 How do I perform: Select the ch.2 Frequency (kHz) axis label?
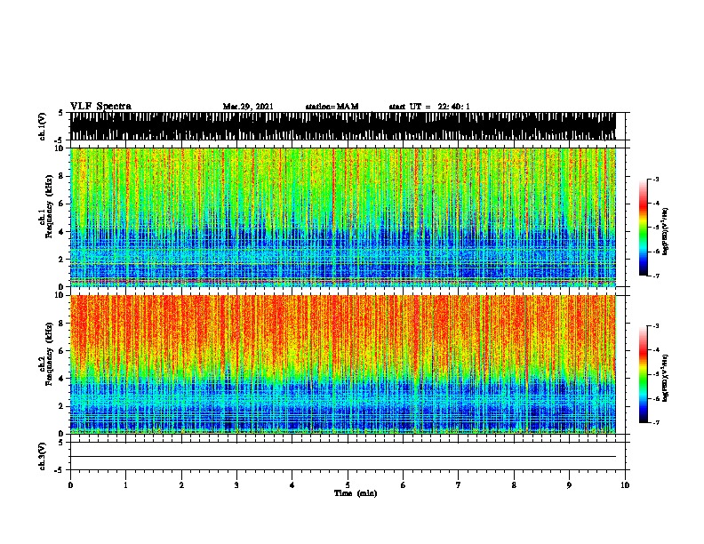[x=45, y=354]
